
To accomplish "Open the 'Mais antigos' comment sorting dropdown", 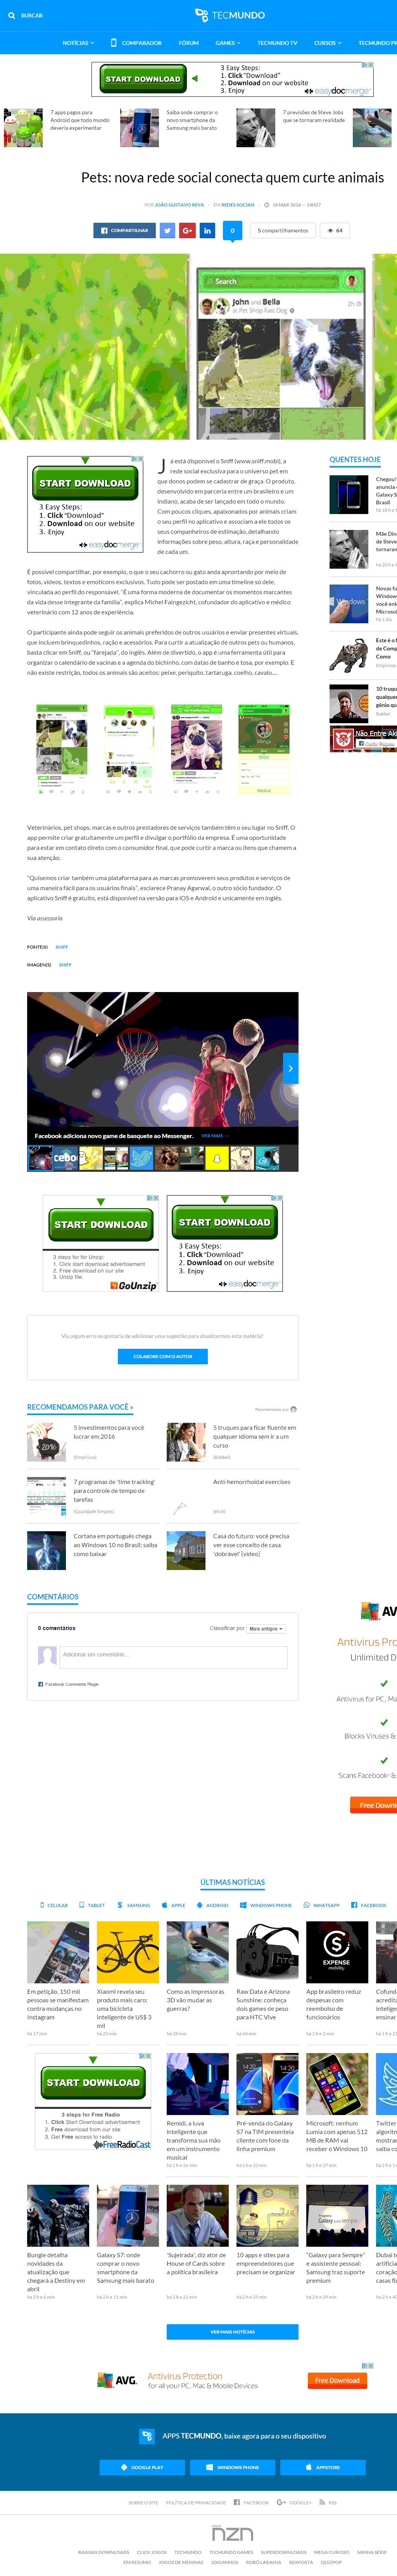I will [266, 1629].
